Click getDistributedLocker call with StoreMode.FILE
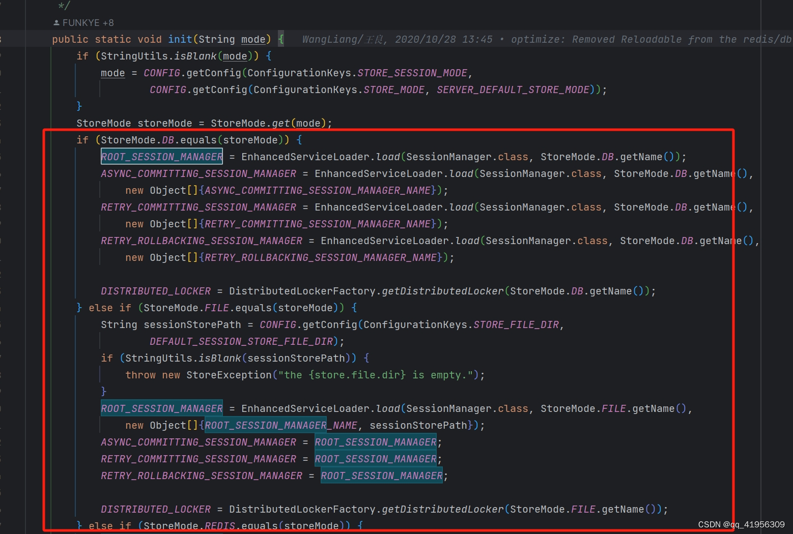 pyautogui.click(x=443, y=509)
